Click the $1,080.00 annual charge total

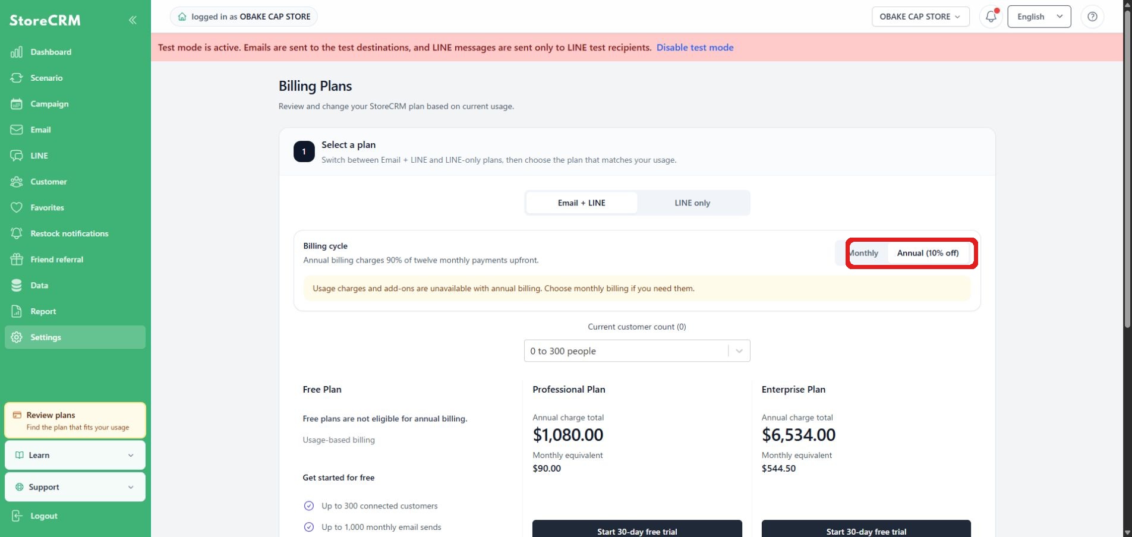567,435
